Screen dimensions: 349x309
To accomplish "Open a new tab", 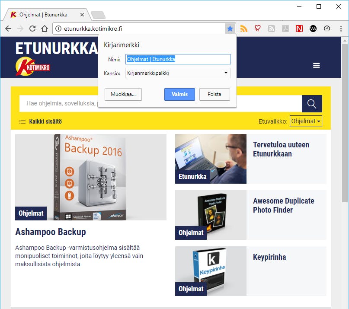I will 98,15.
